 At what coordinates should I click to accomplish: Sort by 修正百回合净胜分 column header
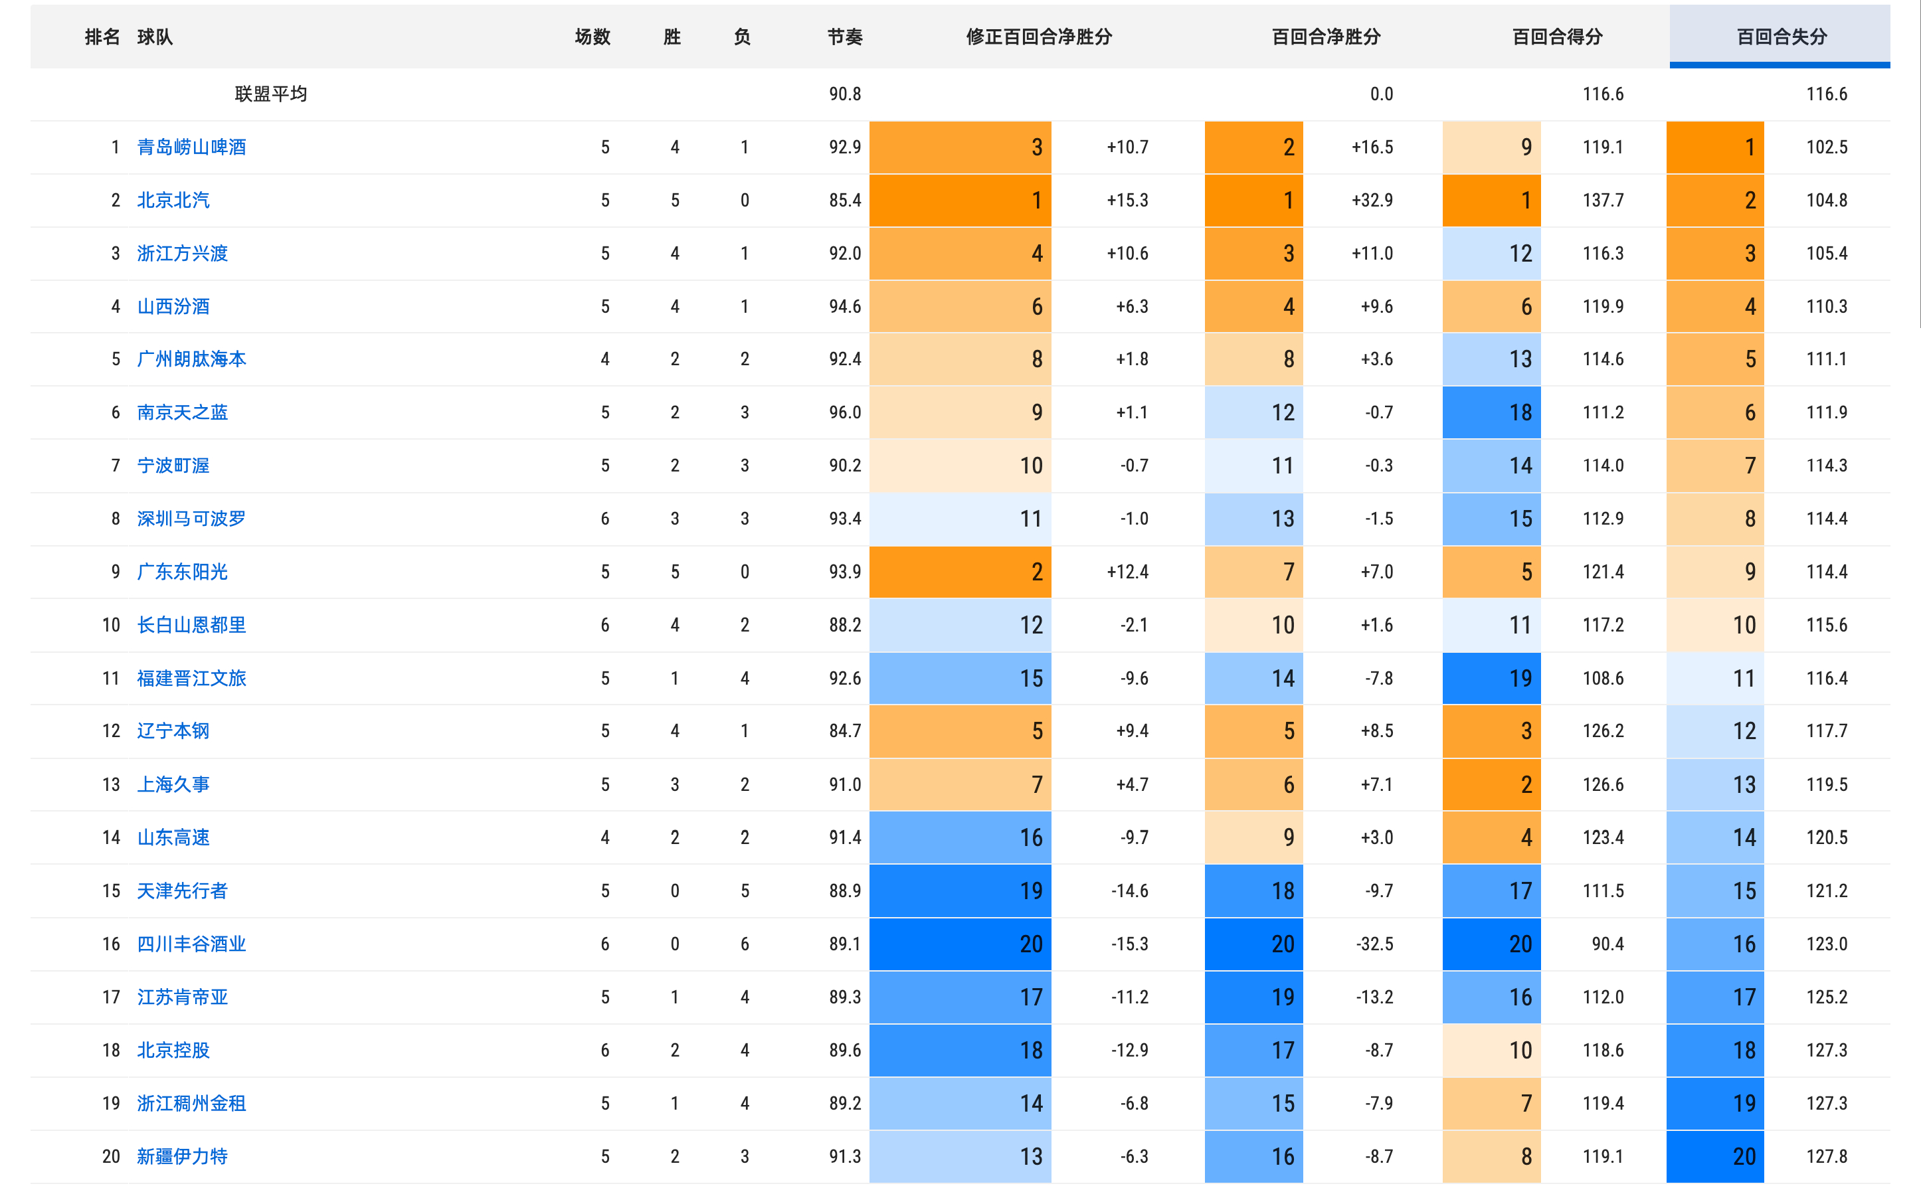[1039, 37]
